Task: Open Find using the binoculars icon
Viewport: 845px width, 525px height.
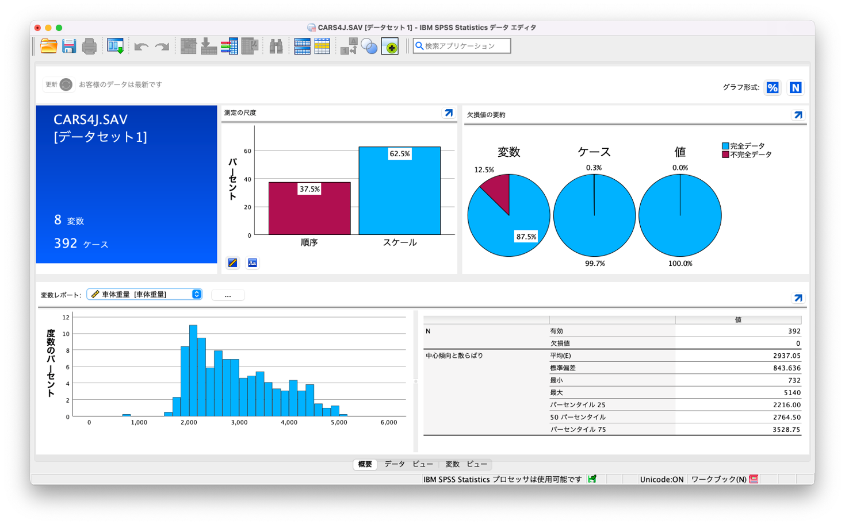Action: pos(276,46)
